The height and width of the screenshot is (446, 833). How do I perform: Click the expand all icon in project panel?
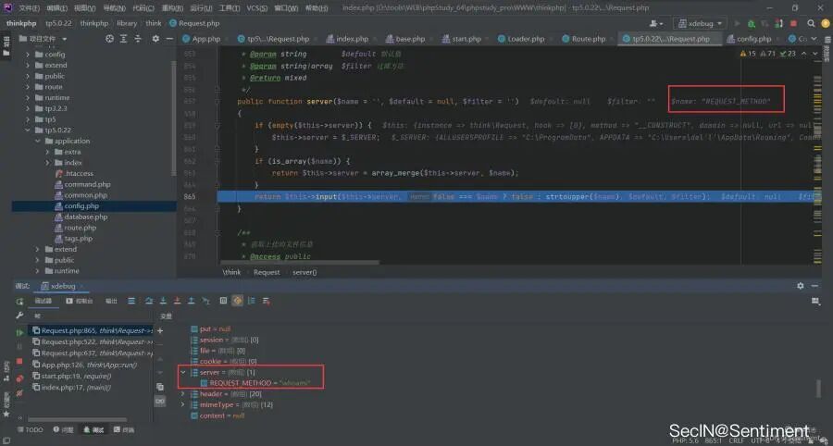123,39
